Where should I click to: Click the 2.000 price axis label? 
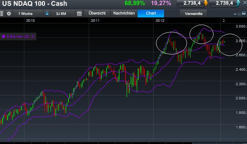[x=241, y=98]
